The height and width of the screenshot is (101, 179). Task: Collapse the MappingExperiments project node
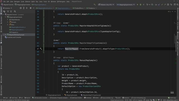point(6,17)
